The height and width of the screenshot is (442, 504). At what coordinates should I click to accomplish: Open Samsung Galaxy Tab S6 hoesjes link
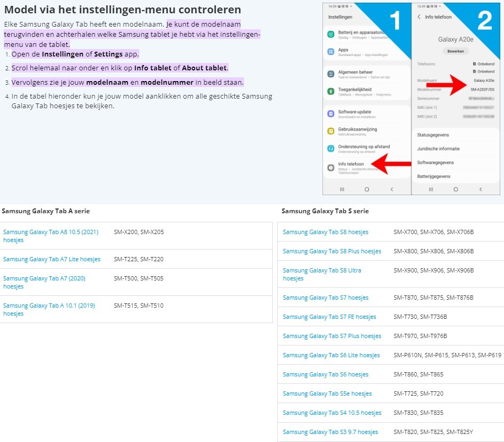coord(326,375)
